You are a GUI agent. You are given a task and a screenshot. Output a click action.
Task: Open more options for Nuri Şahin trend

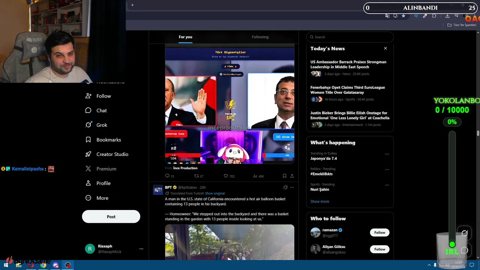387,185
